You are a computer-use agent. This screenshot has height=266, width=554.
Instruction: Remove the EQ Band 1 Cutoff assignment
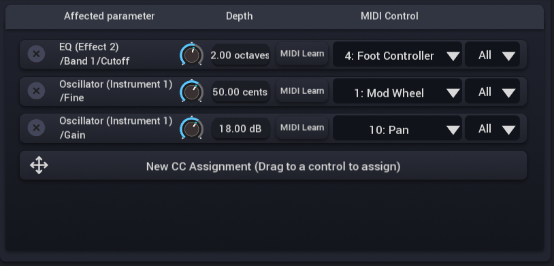tap(36, 54)
